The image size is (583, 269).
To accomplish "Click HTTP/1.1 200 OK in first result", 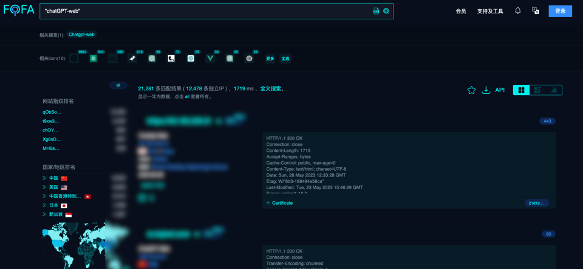I will coord(284,138).
